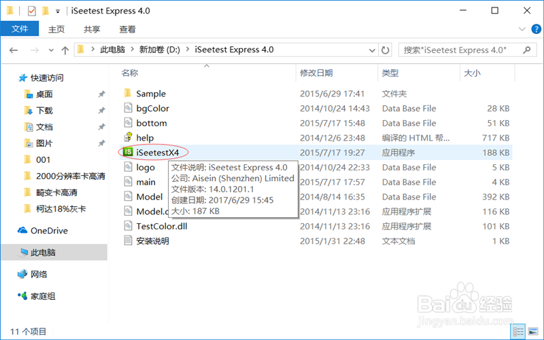Viewport: 544px width, 340px height.
Task: Click the bgColor file name
Action: [x=152, y=109]
